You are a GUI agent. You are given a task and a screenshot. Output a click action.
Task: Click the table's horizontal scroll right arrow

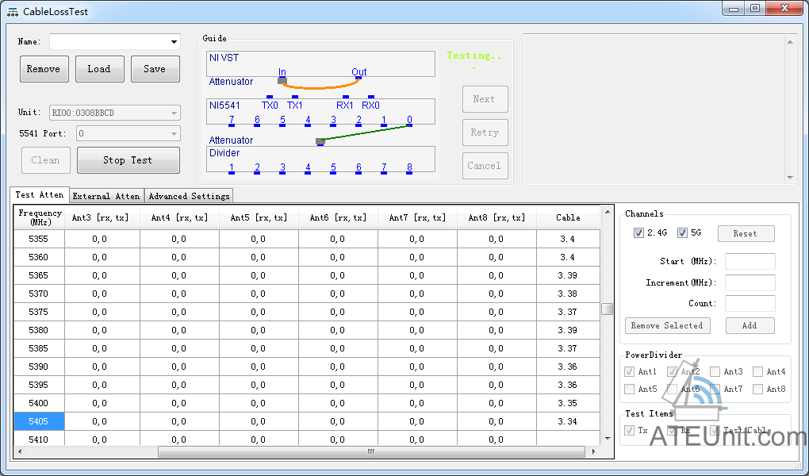pos(593,451)
